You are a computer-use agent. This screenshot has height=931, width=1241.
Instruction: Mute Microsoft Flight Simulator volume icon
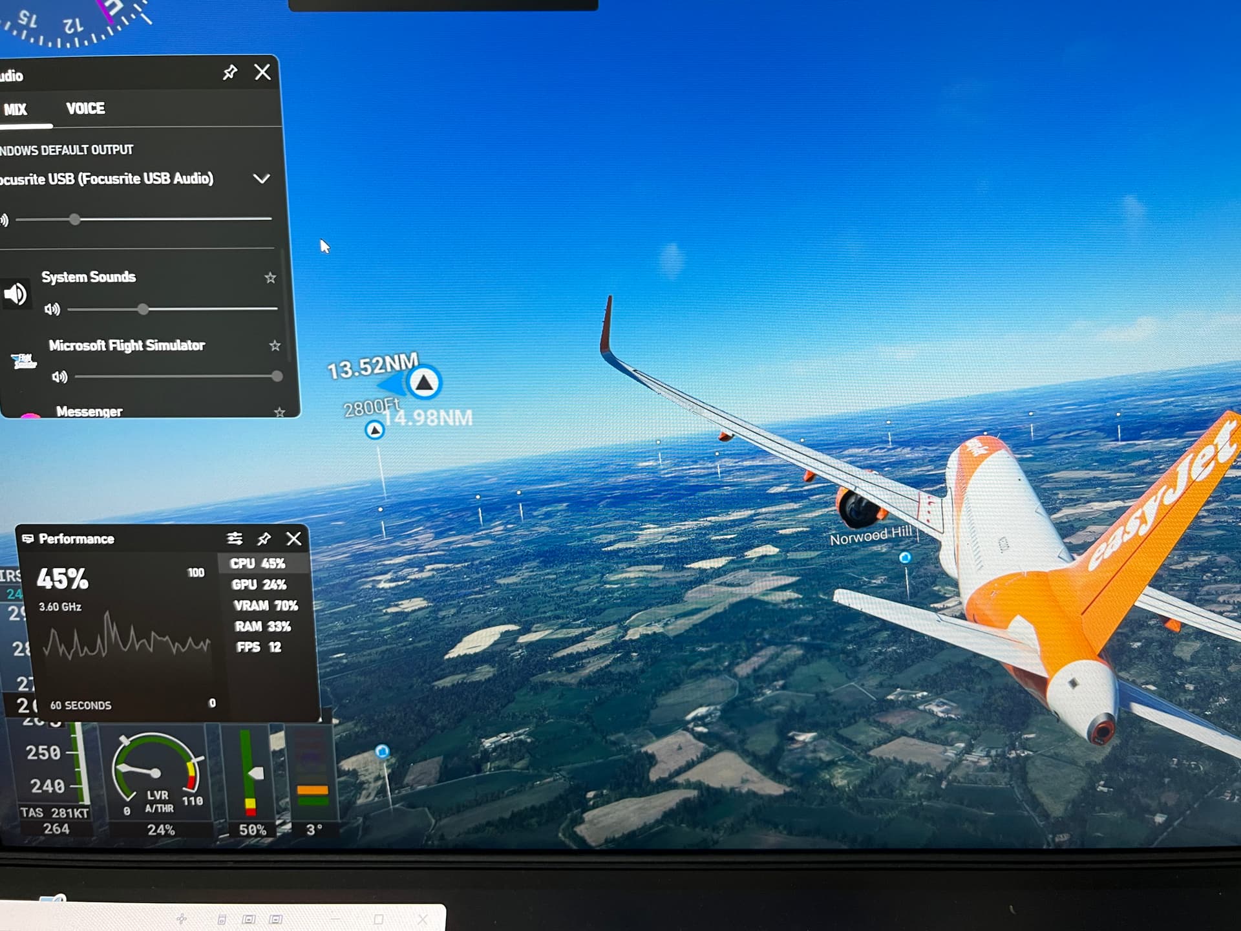point(59,376)
